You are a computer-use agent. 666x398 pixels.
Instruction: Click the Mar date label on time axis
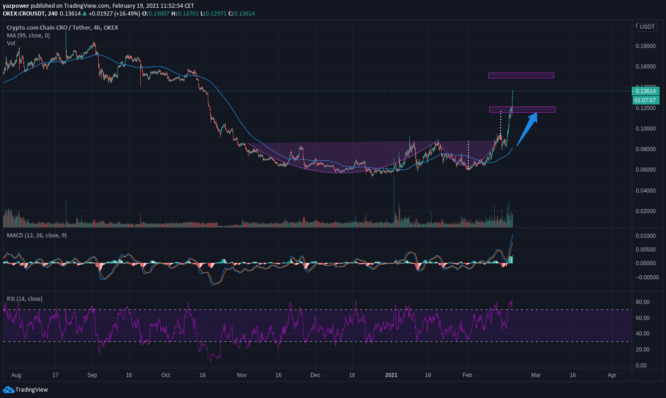click(536, 375)
